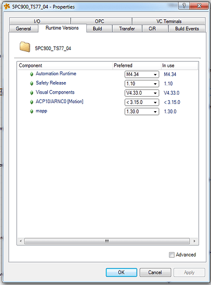Select the ACP10/ARNC0 [Motion] row label
The image size is (211, 285).
[x=60, y=101]
